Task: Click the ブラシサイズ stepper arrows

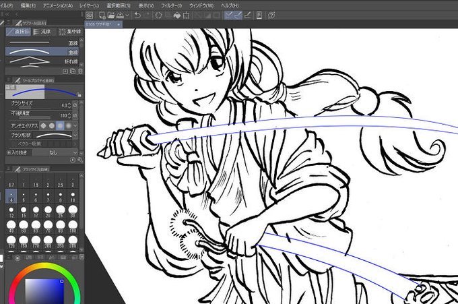Action: pyautogui.click(x=69, y=105)
